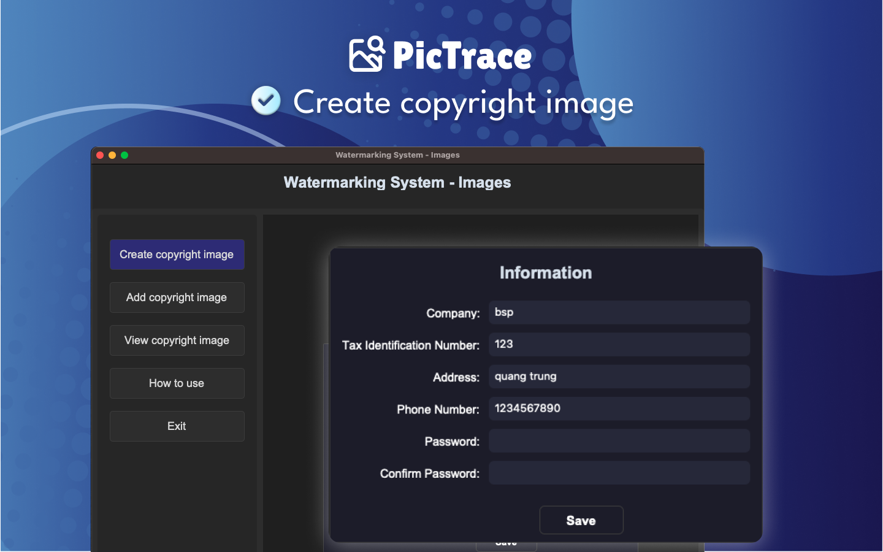The width and height of the screenshot is (883, 552).
Task: Click into the Address field
Action: [619, 377]
